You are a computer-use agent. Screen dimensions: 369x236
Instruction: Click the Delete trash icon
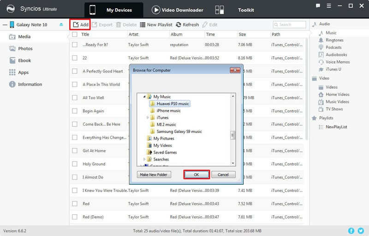pyautogui.click(x=119, y=24)
